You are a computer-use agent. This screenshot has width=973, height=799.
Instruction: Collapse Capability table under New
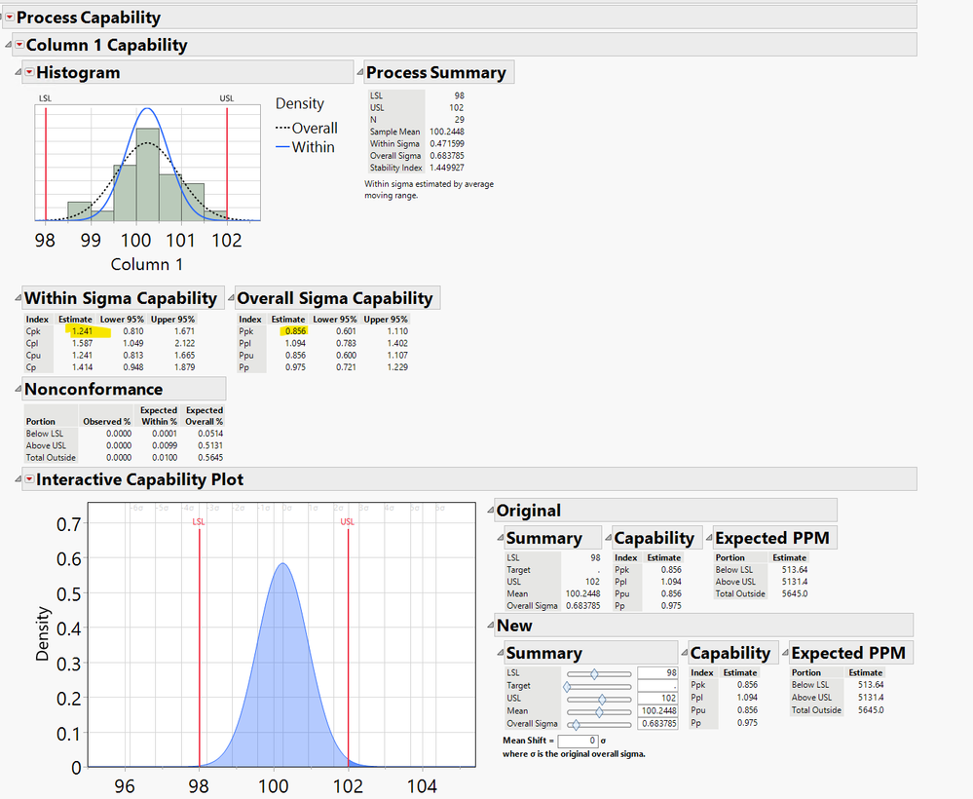(685, 653)
